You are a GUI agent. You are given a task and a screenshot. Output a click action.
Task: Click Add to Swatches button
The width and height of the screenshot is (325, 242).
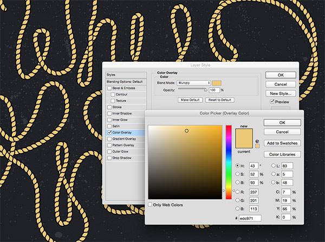[282, 143]
